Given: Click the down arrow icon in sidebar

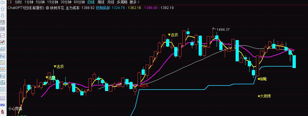Looking at the screenshot, I should 3,16.
